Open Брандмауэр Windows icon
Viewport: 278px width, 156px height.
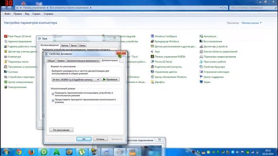coord(152,42)
